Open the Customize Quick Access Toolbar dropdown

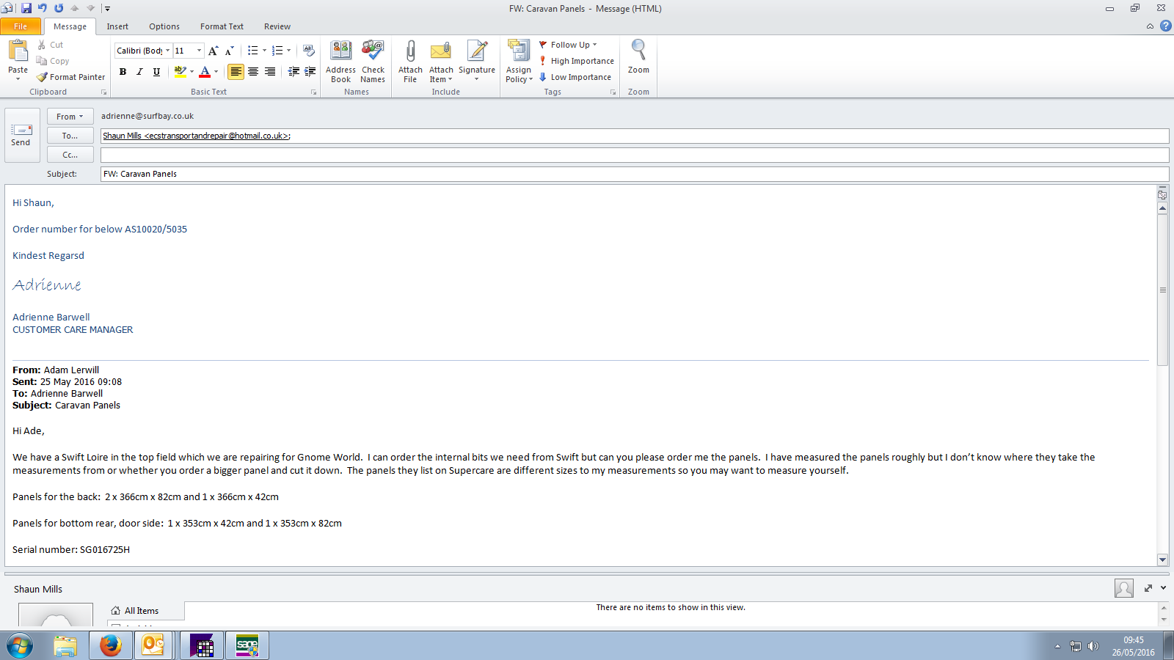point(107,9)
